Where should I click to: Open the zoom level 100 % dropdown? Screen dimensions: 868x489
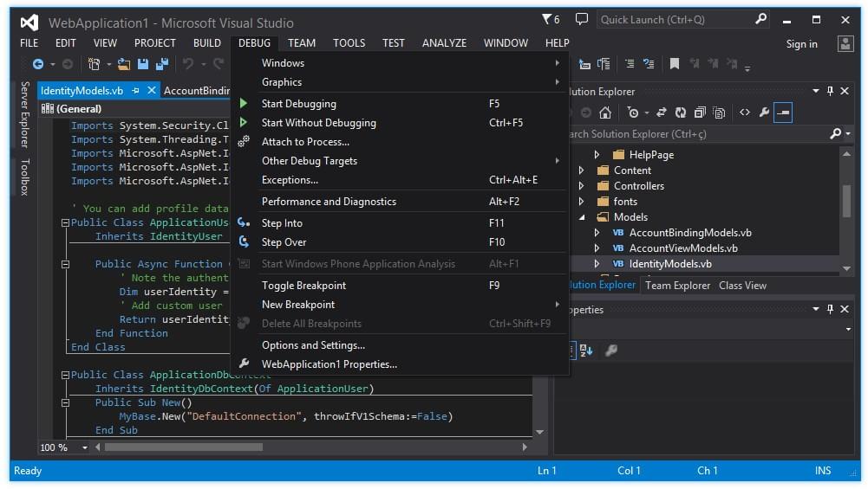tap(85, 447)
